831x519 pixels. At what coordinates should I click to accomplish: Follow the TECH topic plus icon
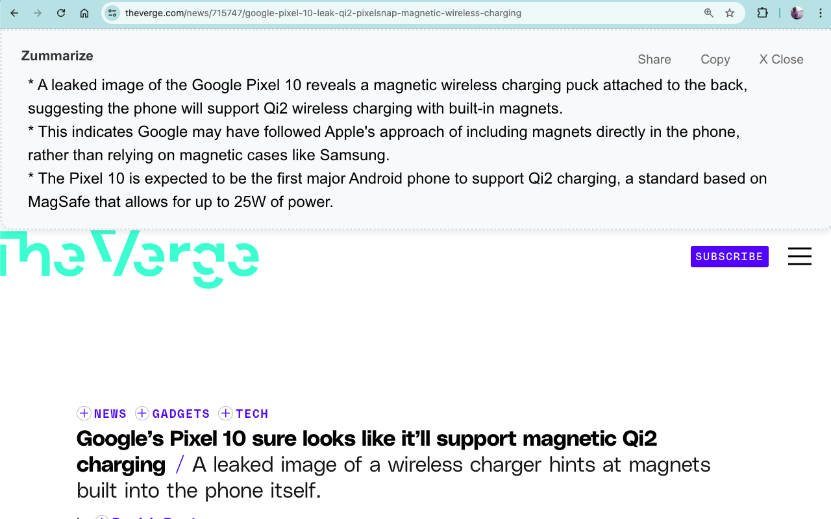click(x=225, y=413)
